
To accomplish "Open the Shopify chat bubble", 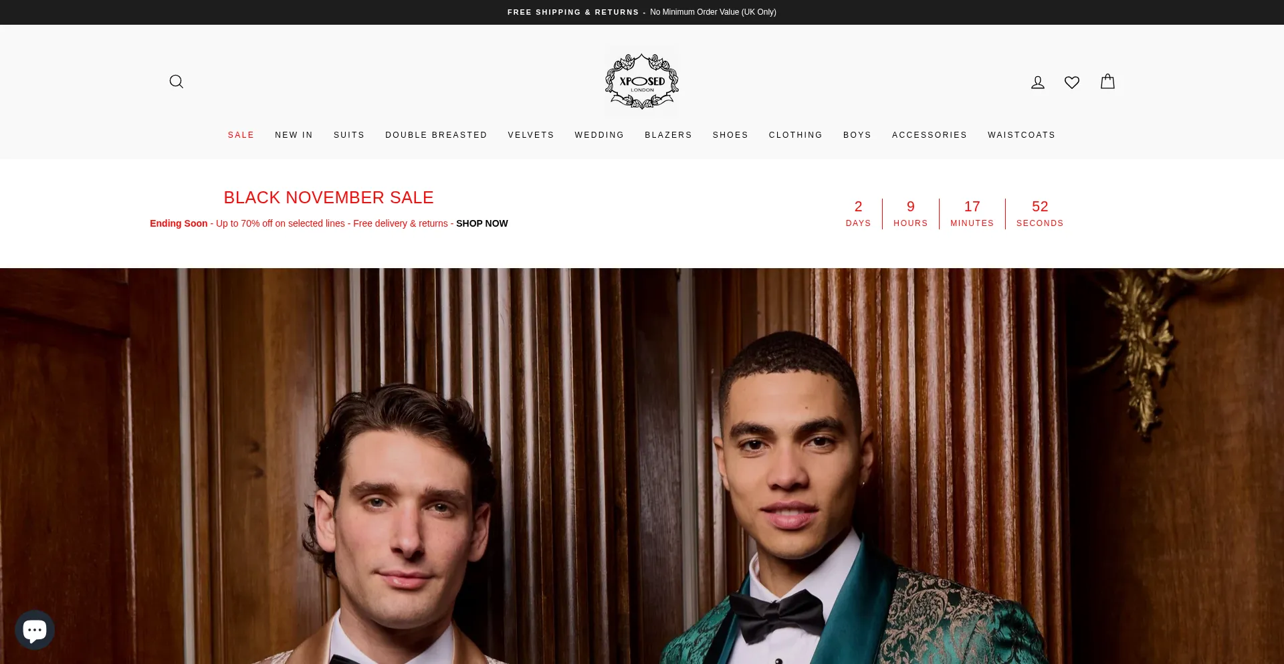I will click(x=35, y=630).
